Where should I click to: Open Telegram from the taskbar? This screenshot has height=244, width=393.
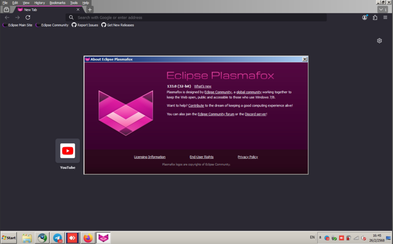57,238
